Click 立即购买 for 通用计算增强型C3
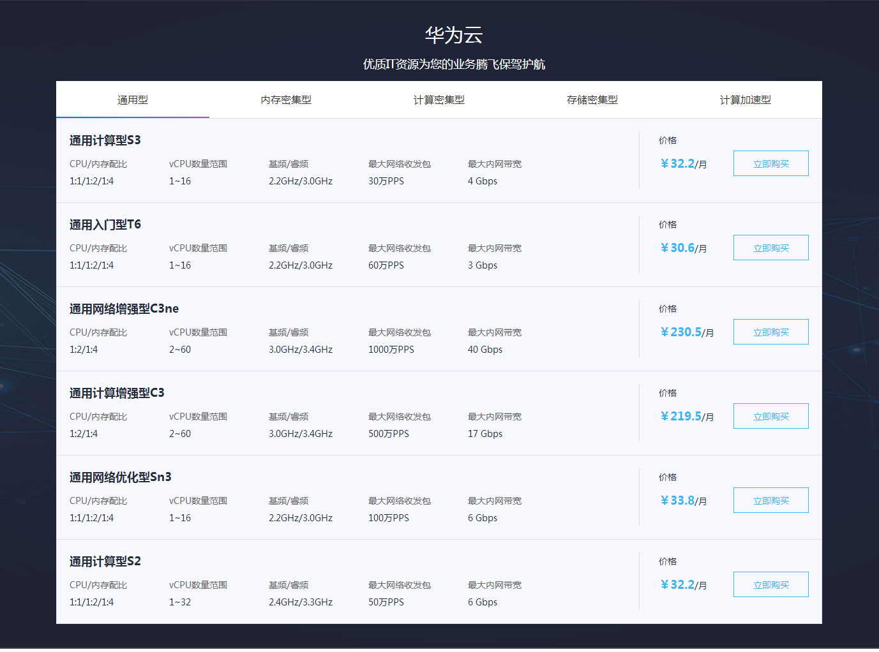Viewport: 879px width, 652px height. click(771, 416)
